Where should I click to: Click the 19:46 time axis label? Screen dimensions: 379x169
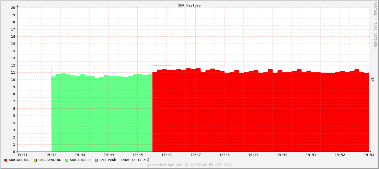click(x=166, y=155)
